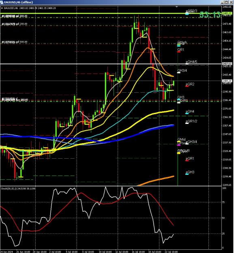Click the second order label 'spl 200.00'
234x253 pixels.
click(15, 24)
